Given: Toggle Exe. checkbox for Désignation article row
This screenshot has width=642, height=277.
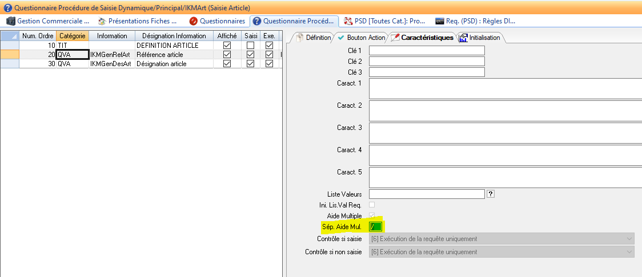Looking at the screenshot, I should click(269, 64).
